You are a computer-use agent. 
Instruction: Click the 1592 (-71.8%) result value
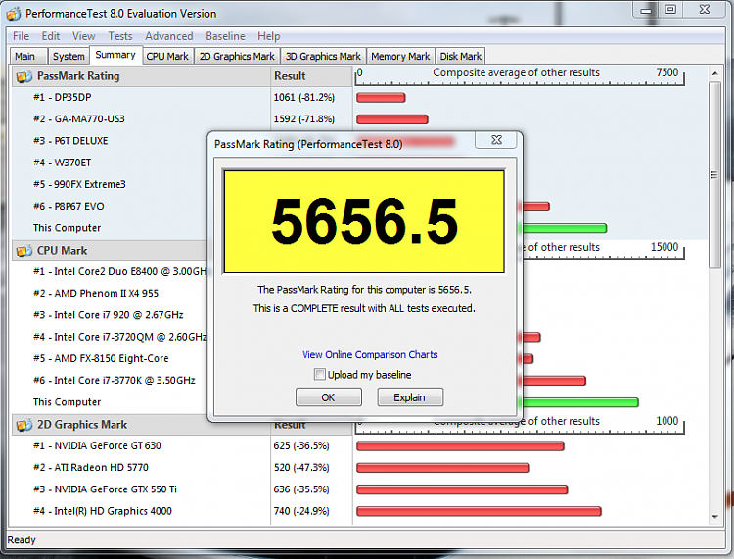(303, 118)
